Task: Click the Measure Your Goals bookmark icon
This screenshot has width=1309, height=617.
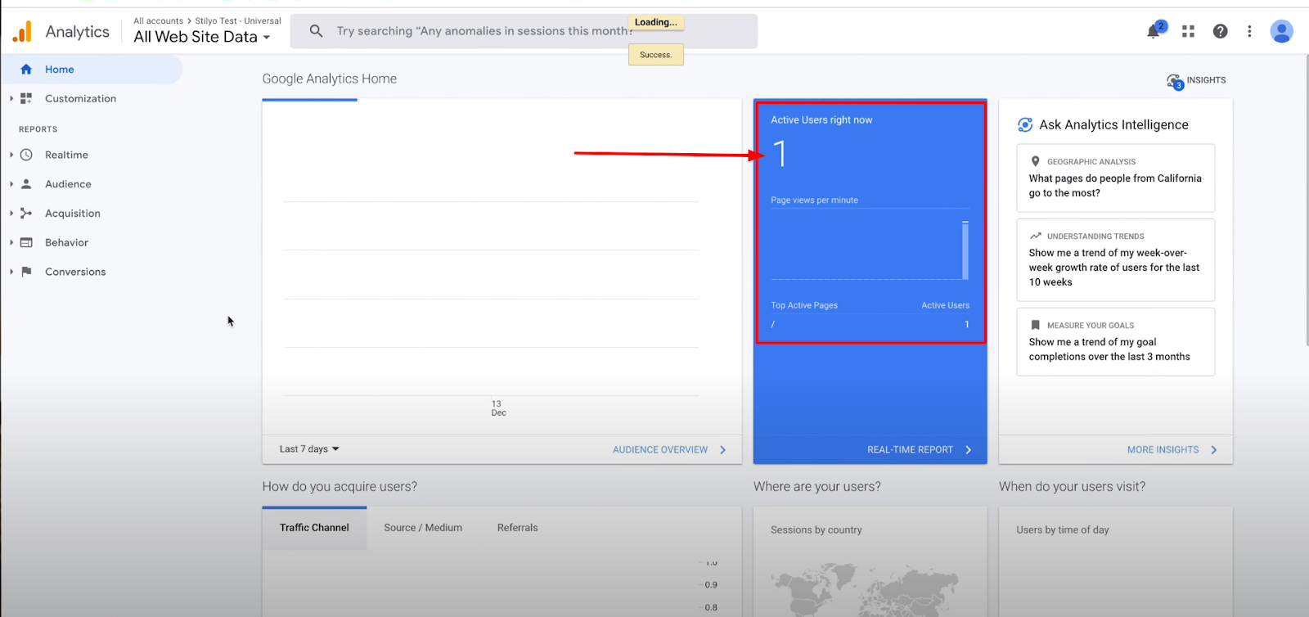Action: 1036,325
